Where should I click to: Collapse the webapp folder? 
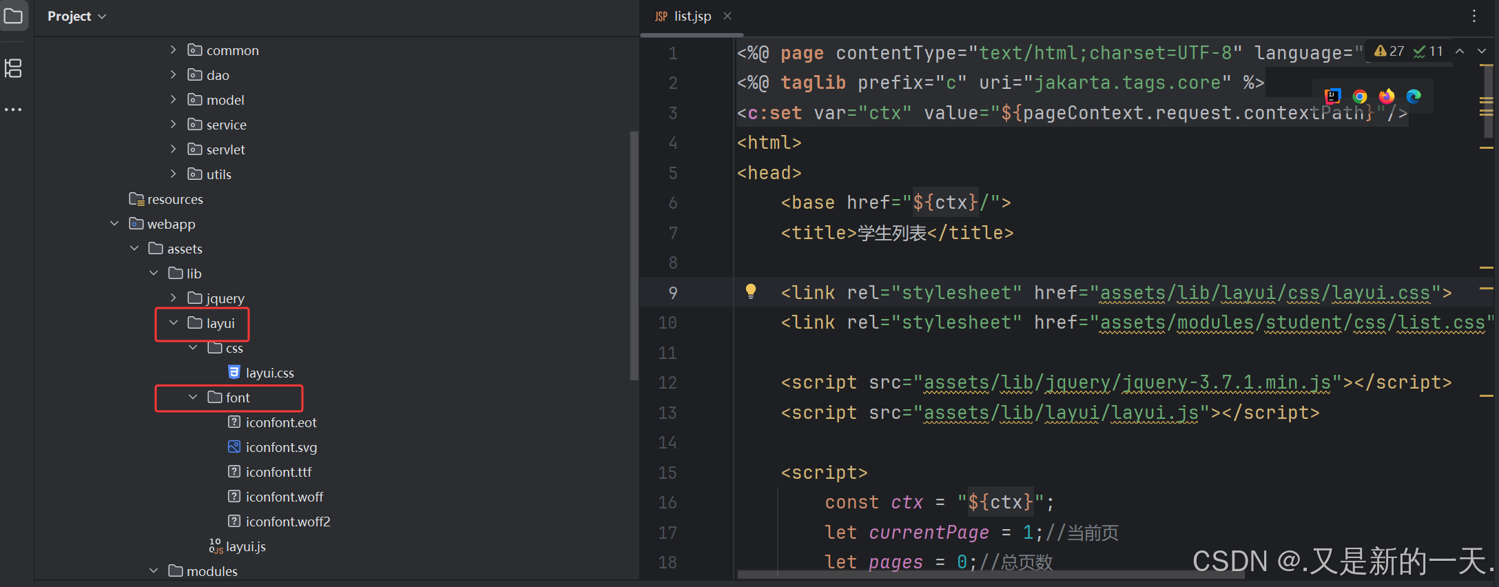point(114,223)
